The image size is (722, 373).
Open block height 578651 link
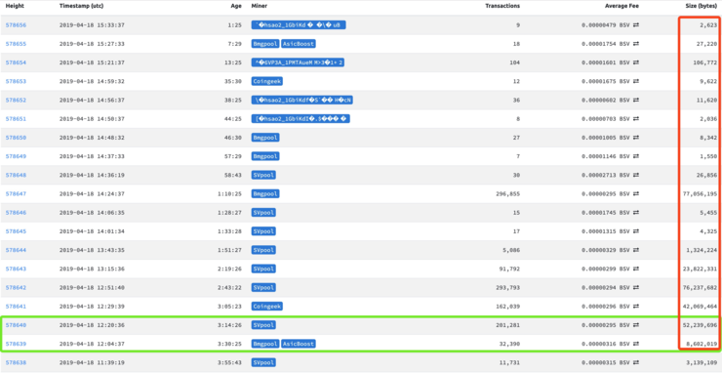[16, 119]
